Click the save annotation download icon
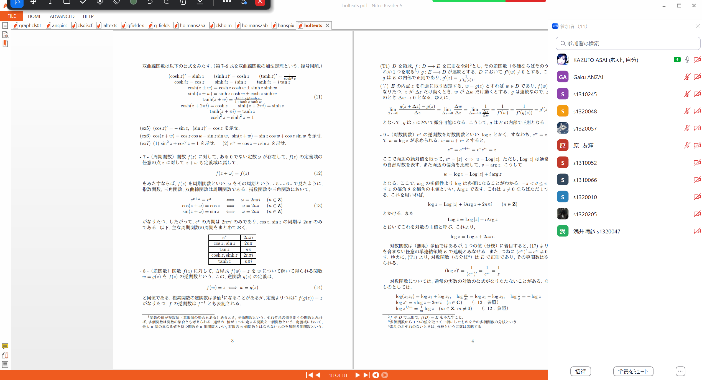This screenshot has height=380, width=702. click(200, 2)
